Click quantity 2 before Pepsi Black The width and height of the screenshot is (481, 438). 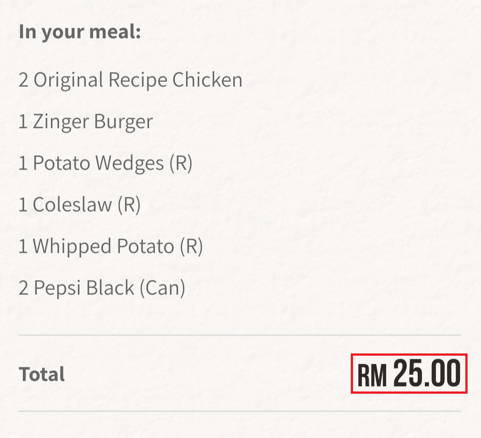click(24, 288)
